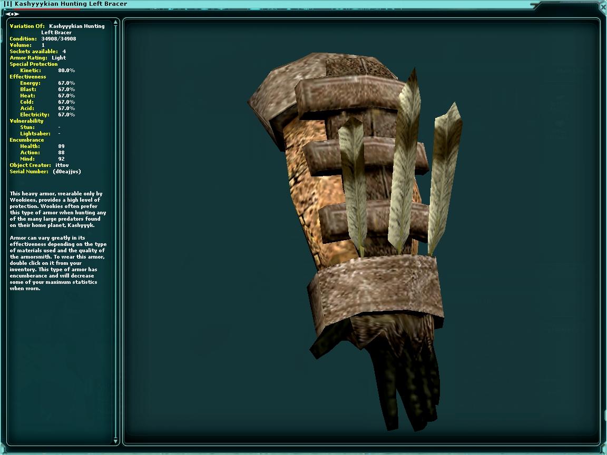Click the Effectiveness section header

(x=28, y=77)
